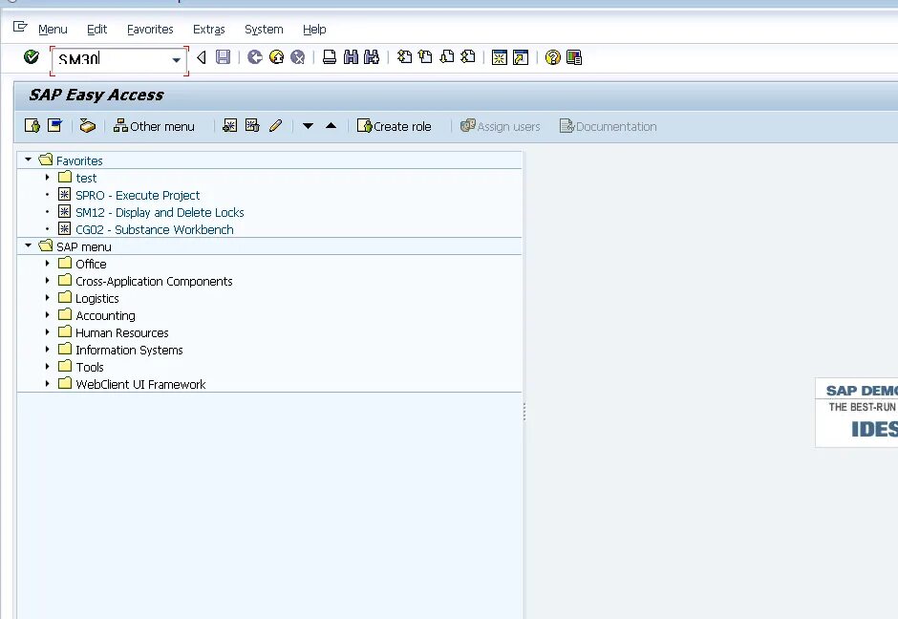The height and width of the screenshot is (619, 898).
Task: Click the First Page icon
Action: [404, 57]
